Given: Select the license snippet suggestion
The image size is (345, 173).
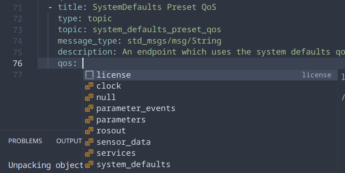Looking at the screenshot, I should 210,75.
